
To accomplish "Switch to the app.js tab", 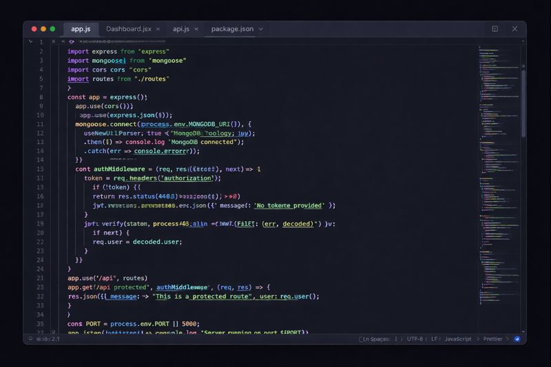I will point(81,29).
